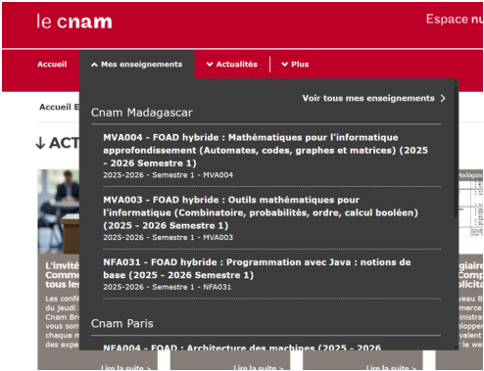Screen dimensions: 484x371
Task: Open the NFA031 Programmation avec Java course
Action: 257,268
